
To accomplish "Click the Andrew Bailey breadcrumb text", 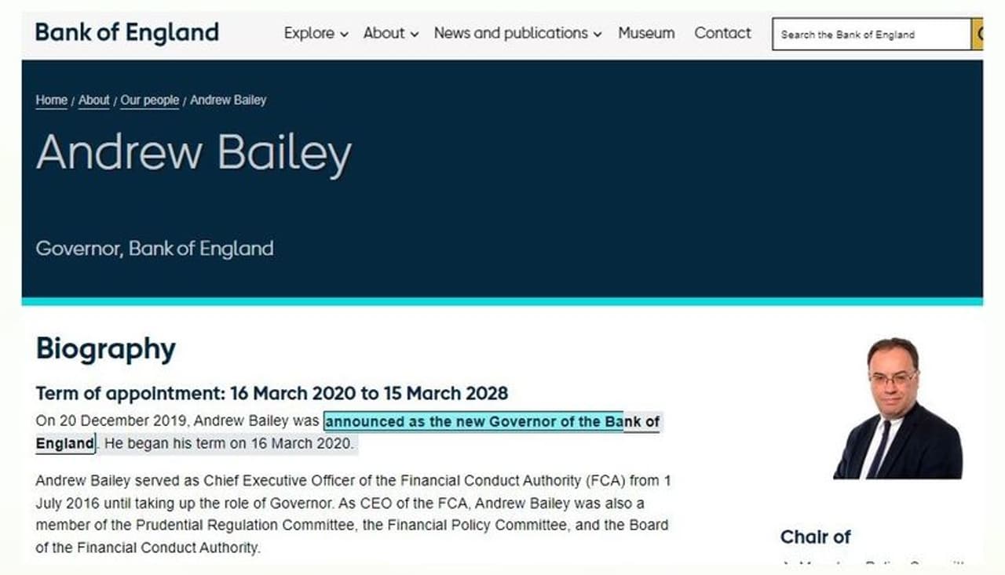I will [228, 100].
